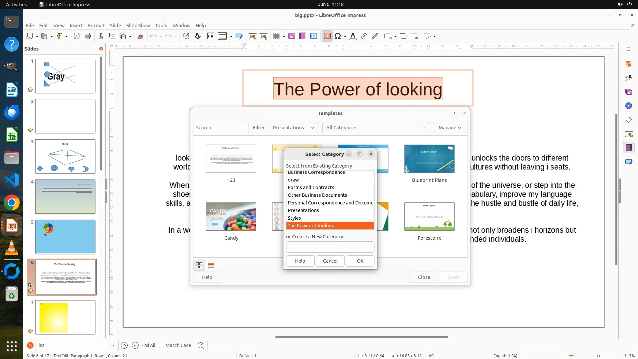Expand the All Categories dropdown

pos(375,128)
